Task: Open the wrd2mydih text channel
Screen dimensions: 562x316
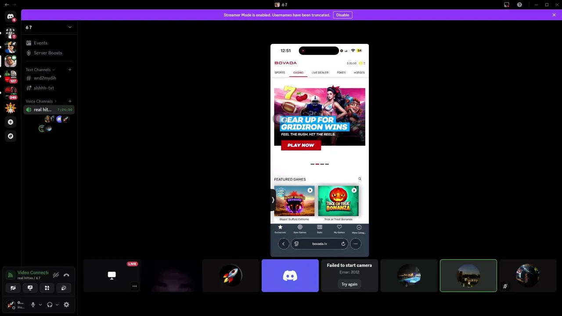Action: click(x=49, y=78)
